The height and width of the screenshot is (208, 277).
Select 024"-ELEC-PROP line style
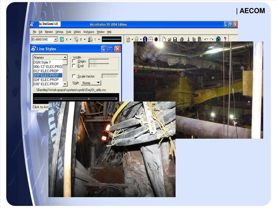tap(48, 80)
